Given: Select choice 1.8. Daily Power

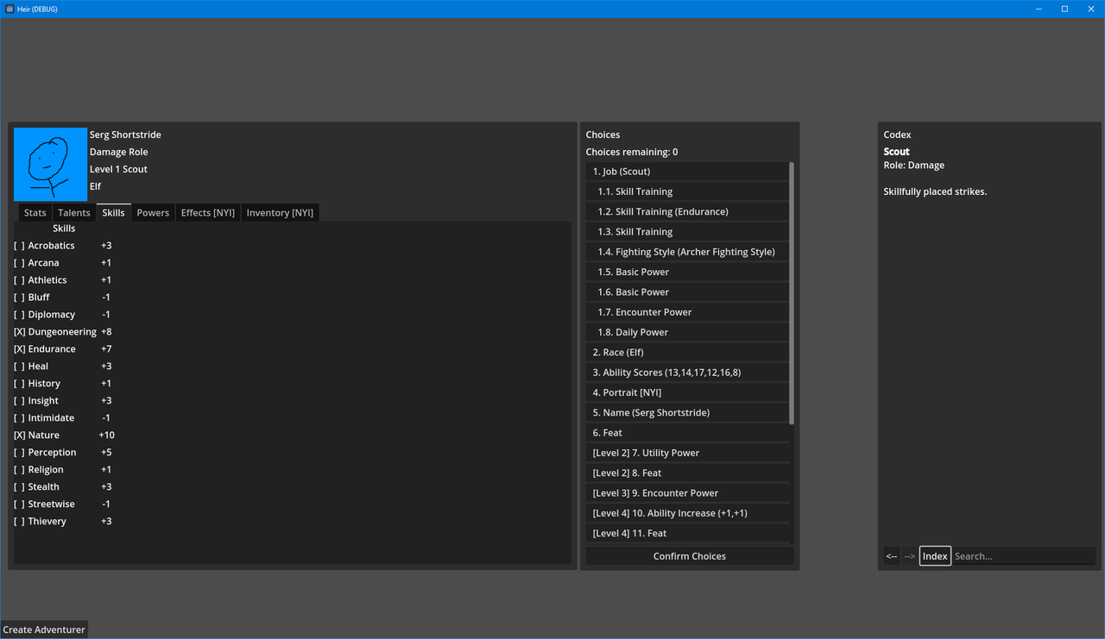Looking at the screenshot, I should pos(687,332).
